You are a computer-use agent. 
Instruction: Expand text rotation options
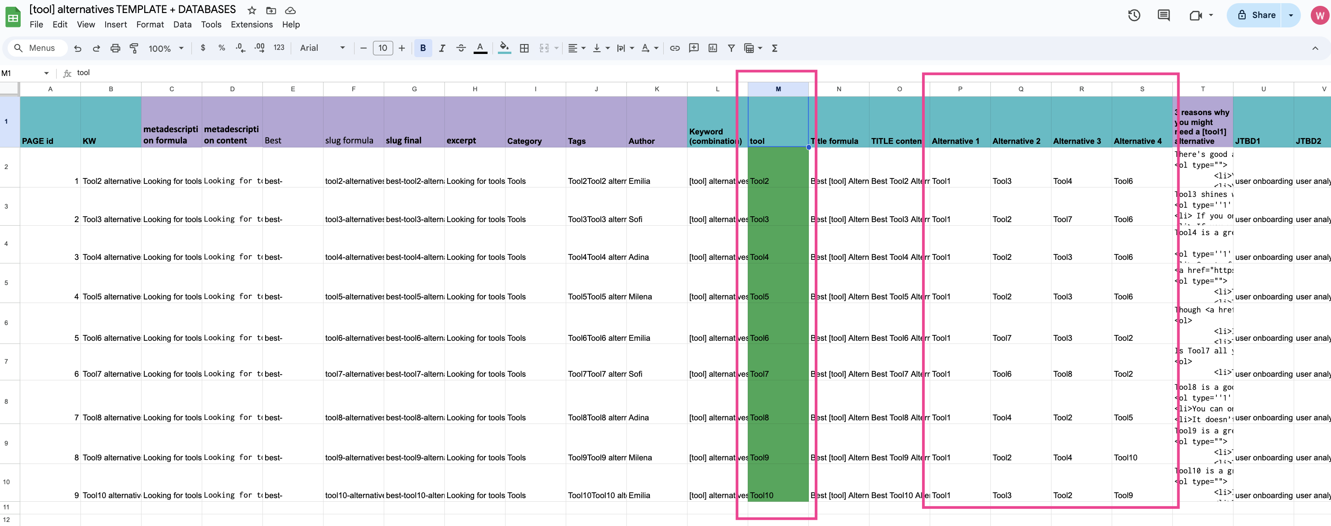click(656, 48)
